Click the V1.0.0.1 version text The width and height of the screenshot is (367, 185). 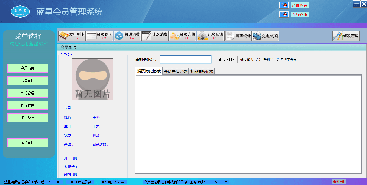[56, 182]
